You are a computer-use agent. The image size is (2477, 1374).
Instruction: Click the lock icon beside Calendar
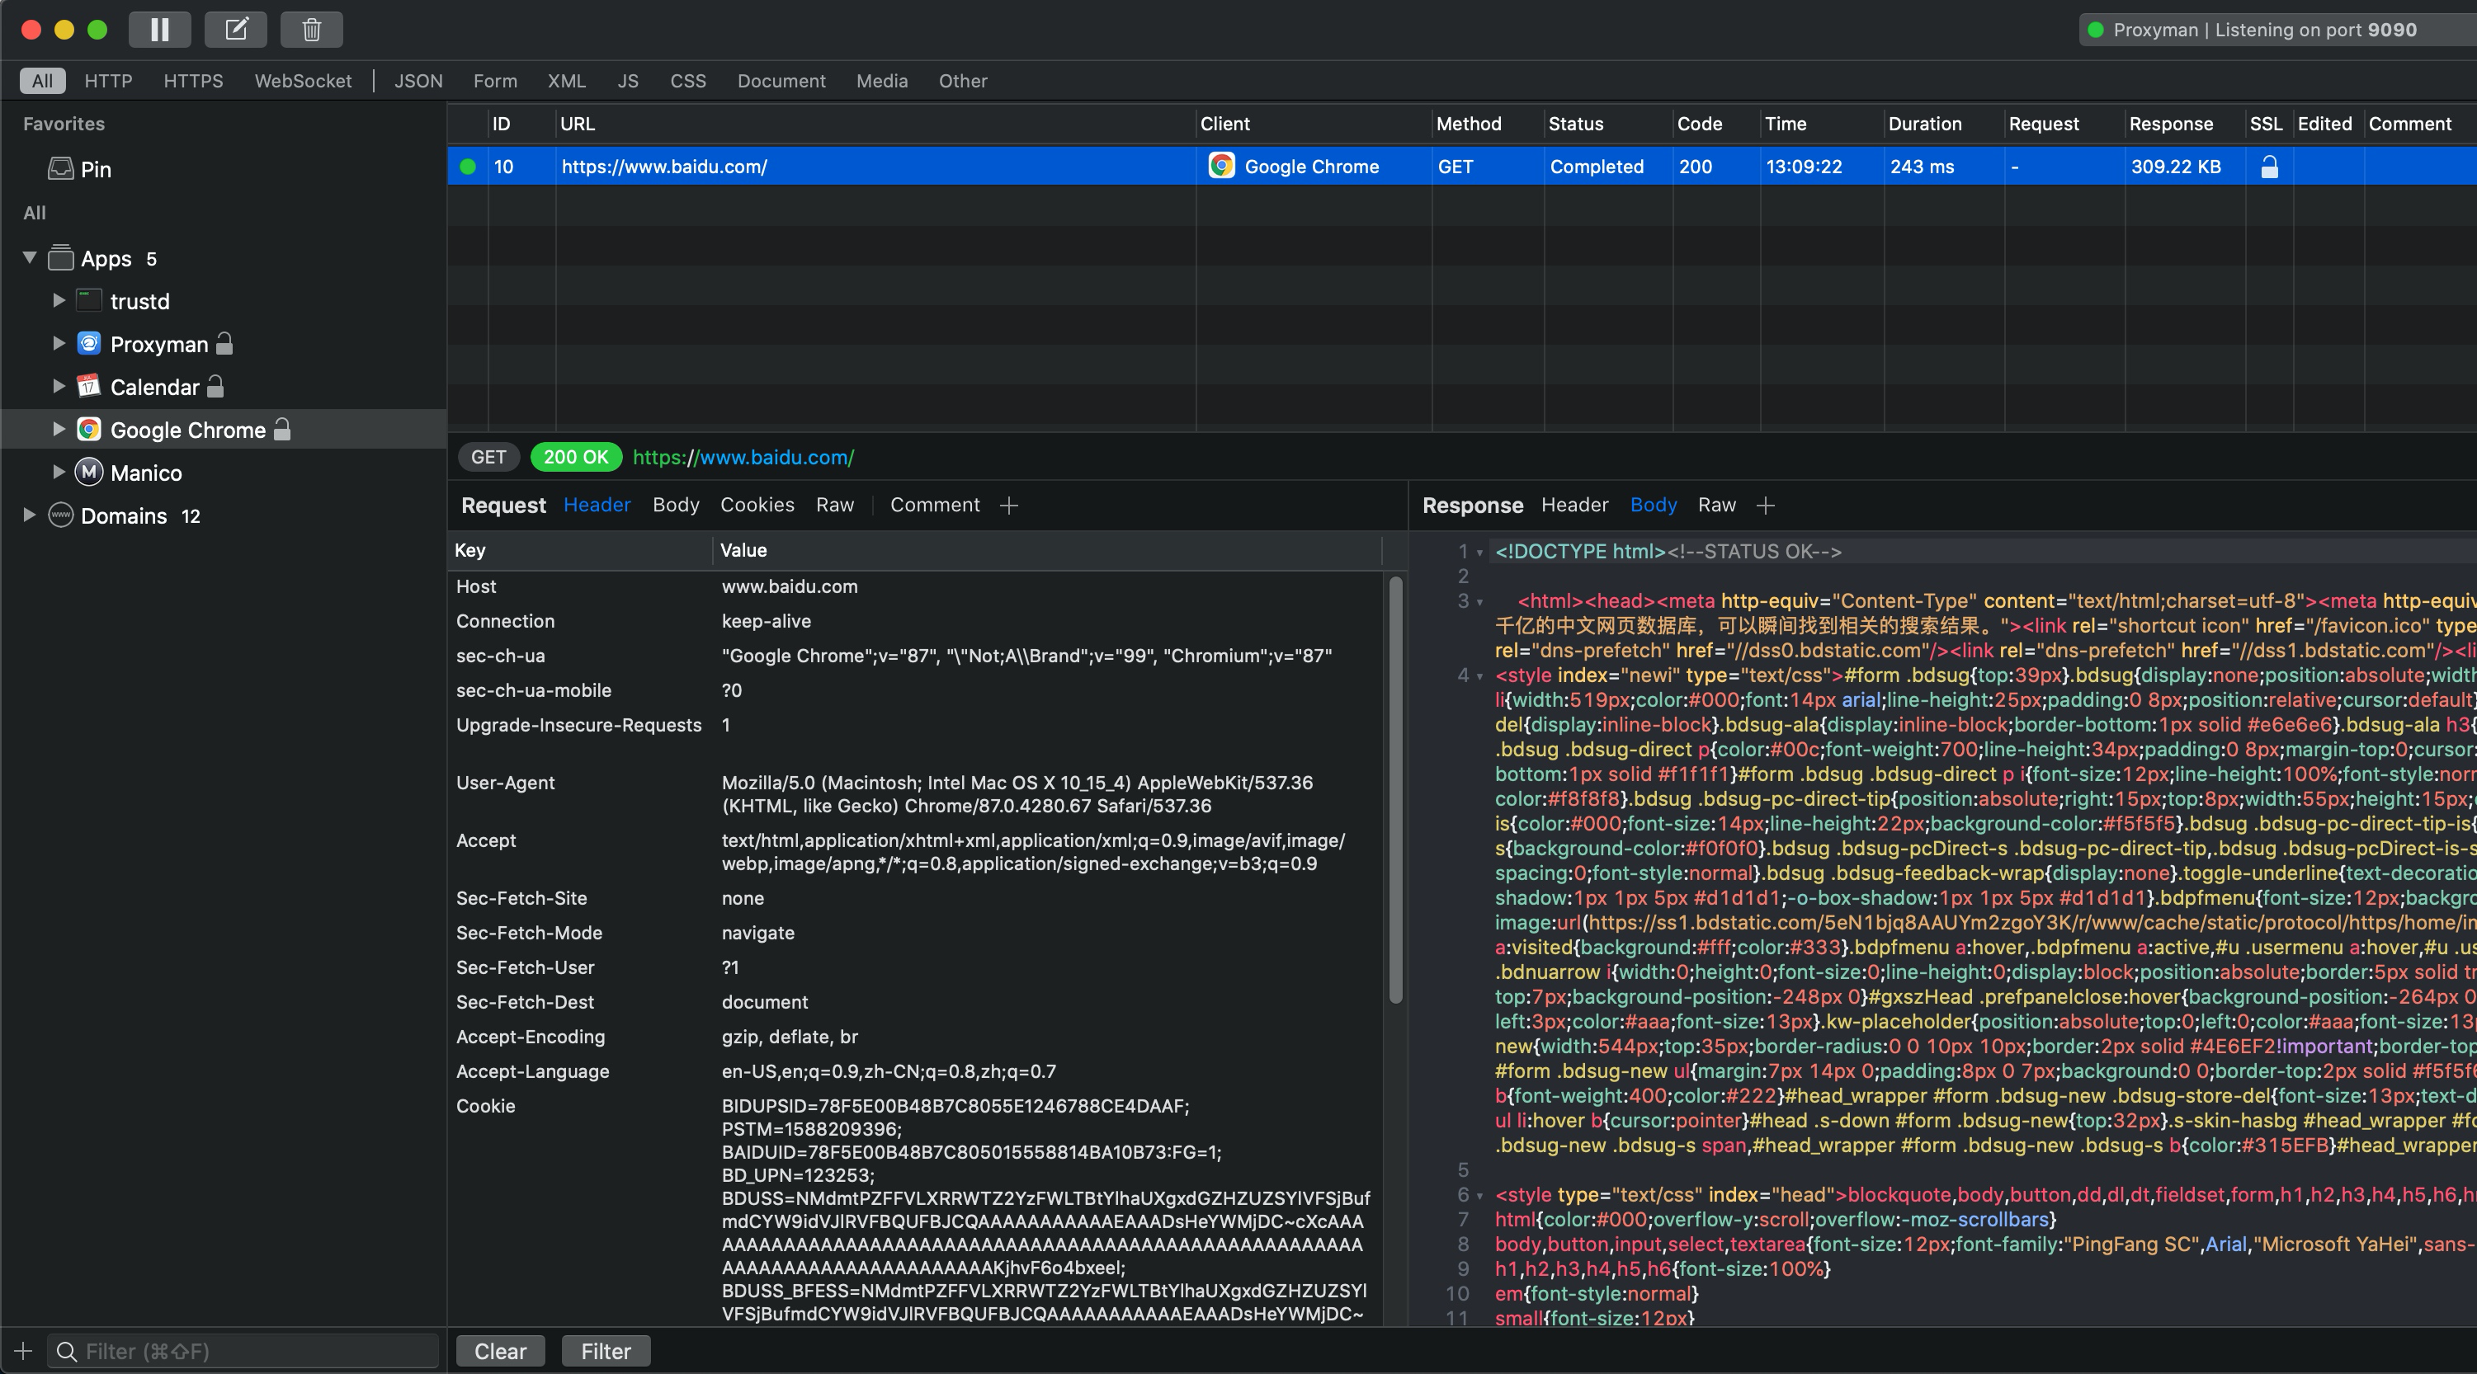(215, 386)
